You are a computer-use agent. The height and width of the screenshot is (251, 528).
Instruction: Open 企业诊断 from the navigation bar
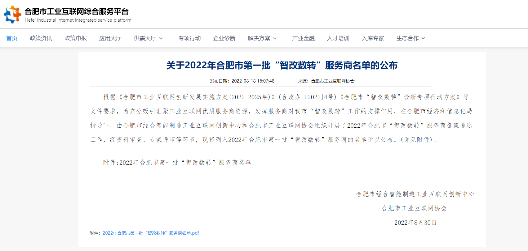224,38
